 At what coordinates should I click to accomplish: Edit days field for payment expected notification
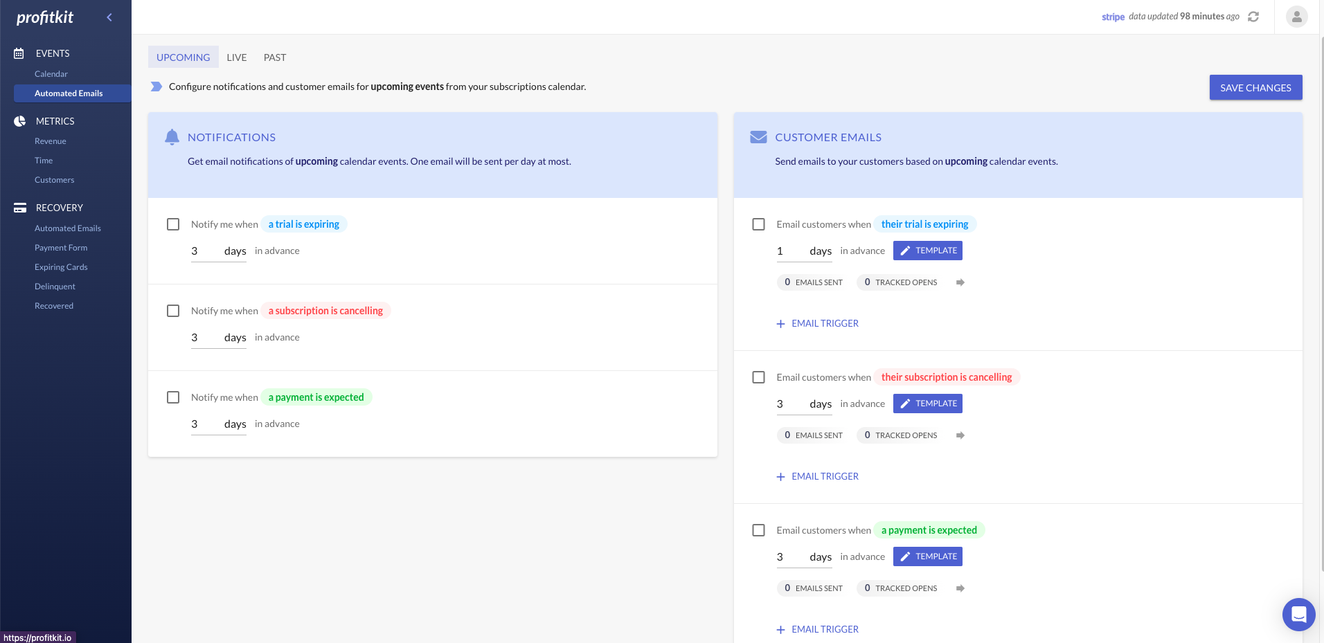204,424
